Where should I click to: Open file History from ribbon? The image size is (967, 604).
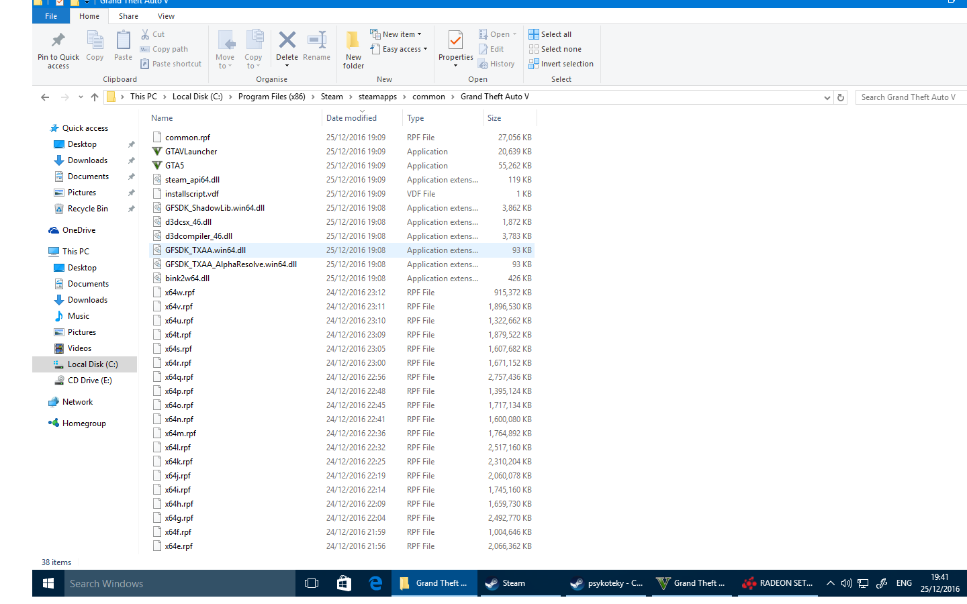pyautogui.click(x=496, y=64)
